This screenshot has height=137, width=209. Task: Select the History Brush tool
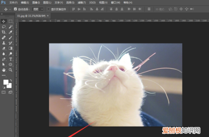click(x=10, y=43)
